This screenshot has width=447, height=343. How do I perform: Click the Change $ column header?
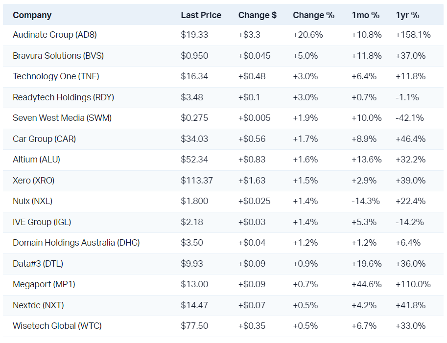(257, 15)
